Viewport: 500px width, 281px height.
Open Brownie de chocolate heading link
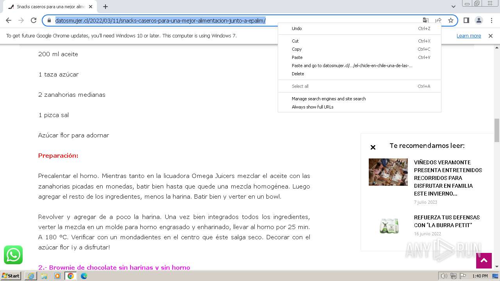(114, 267)
